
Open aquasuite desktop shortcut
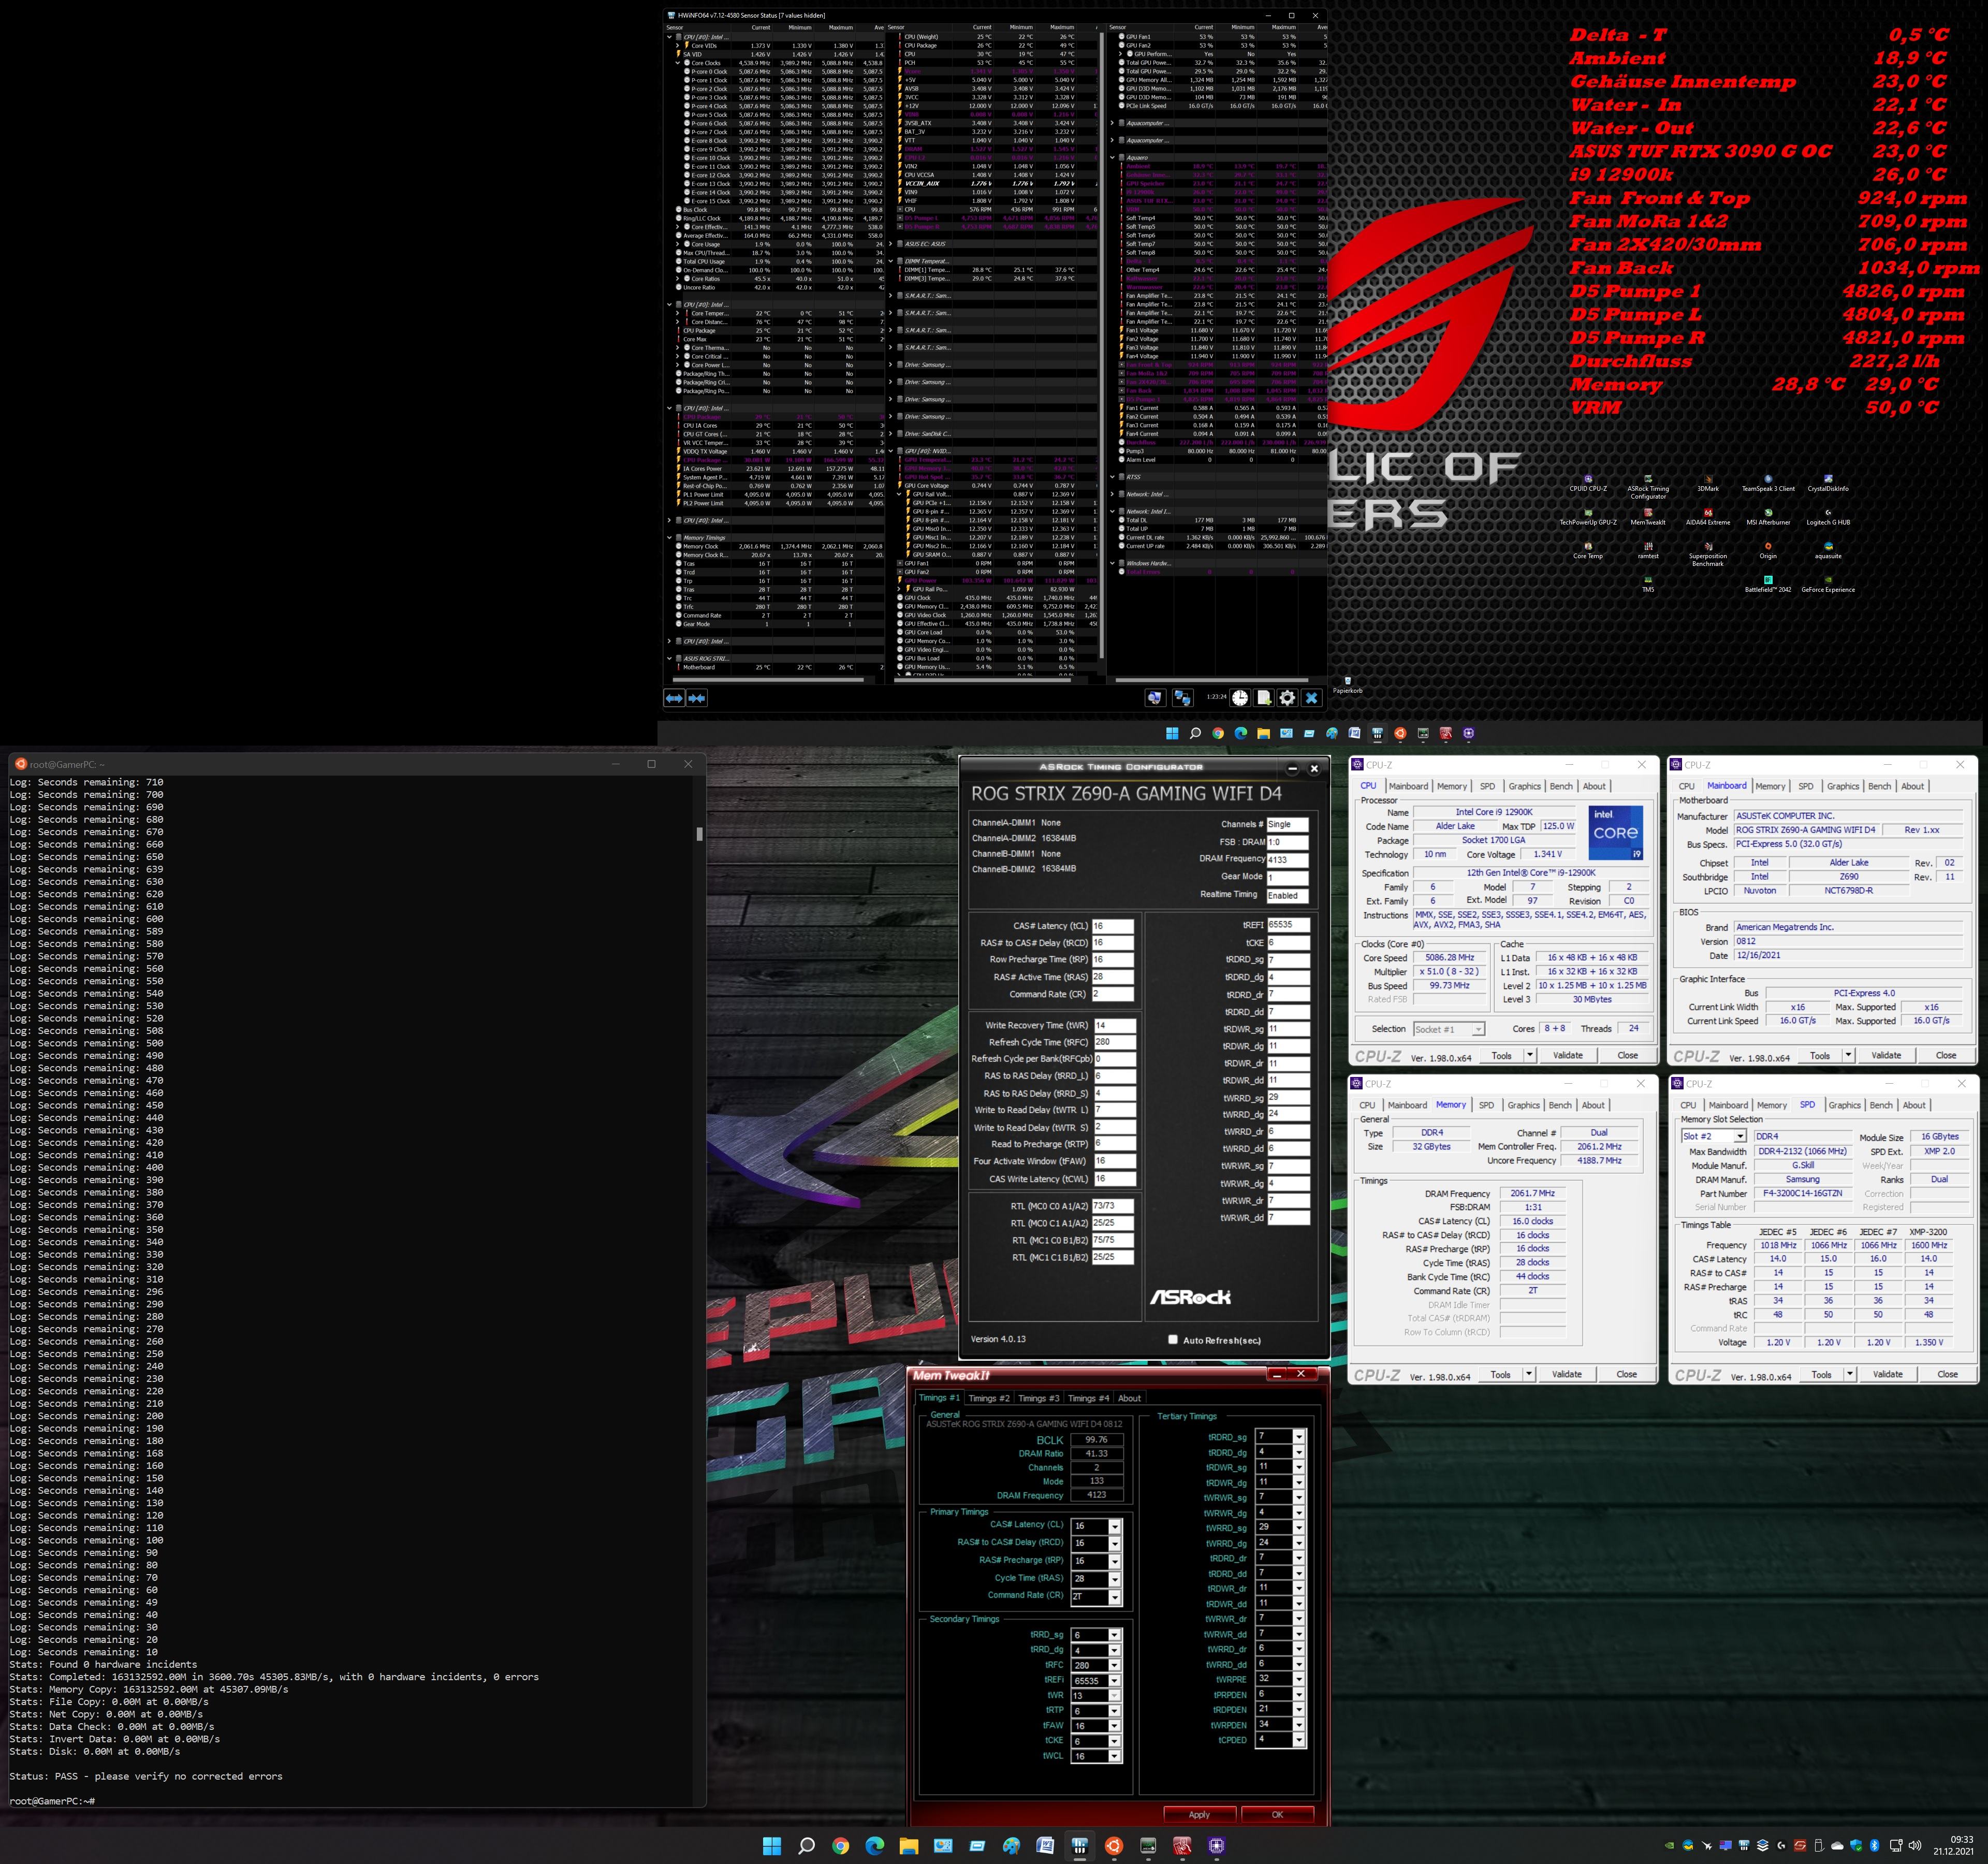pos(1828,550)
